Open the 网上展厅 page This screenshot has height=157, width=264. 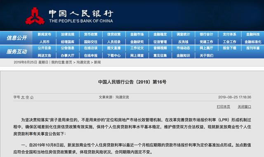click(206, 48)
